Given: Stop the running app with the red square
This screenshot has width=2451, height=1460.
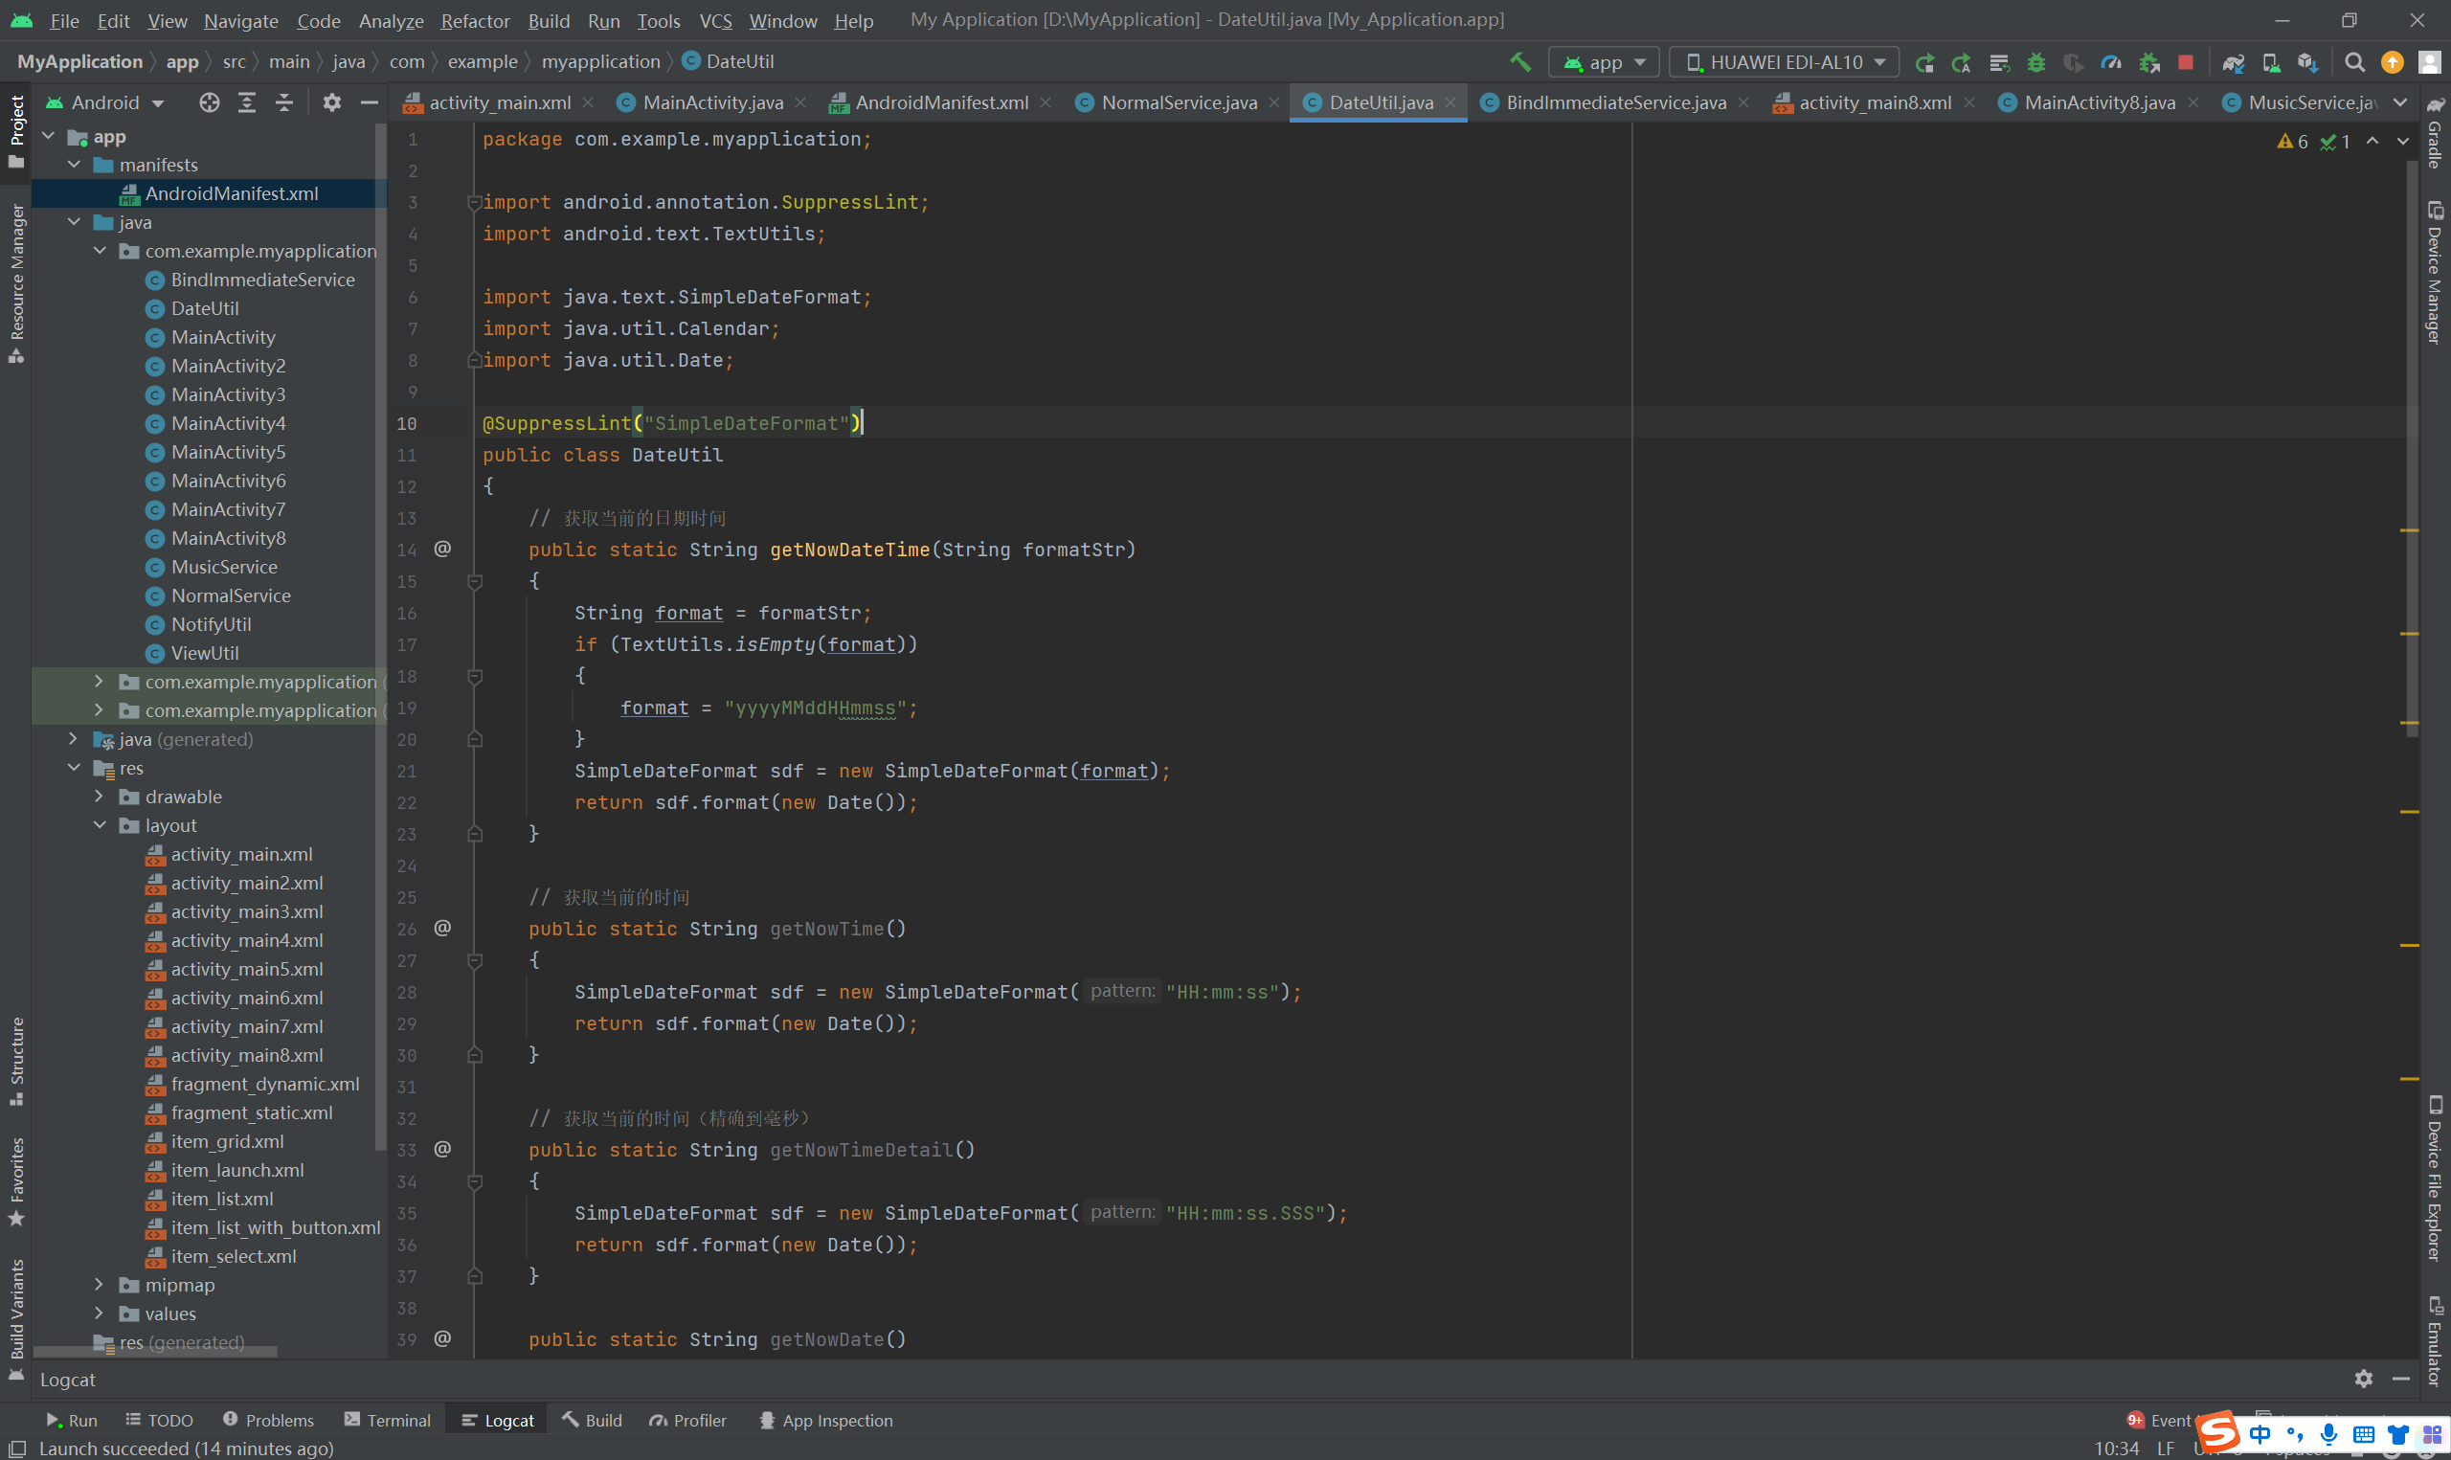Looking at the screenshot, I should tap(2186, 62).
